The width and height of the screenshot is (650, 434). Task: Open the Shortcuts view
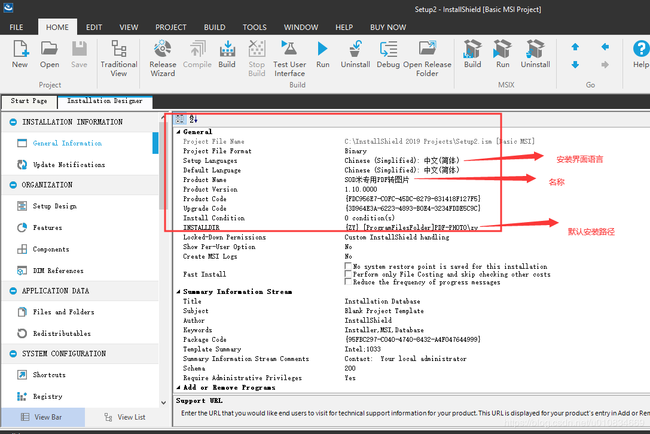click(x=49, y=375)
